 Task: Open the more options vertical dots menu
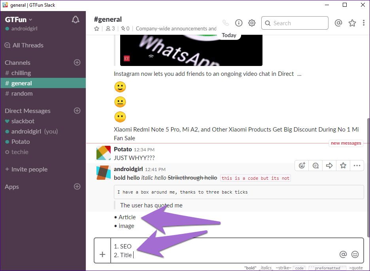coord(364,23)
